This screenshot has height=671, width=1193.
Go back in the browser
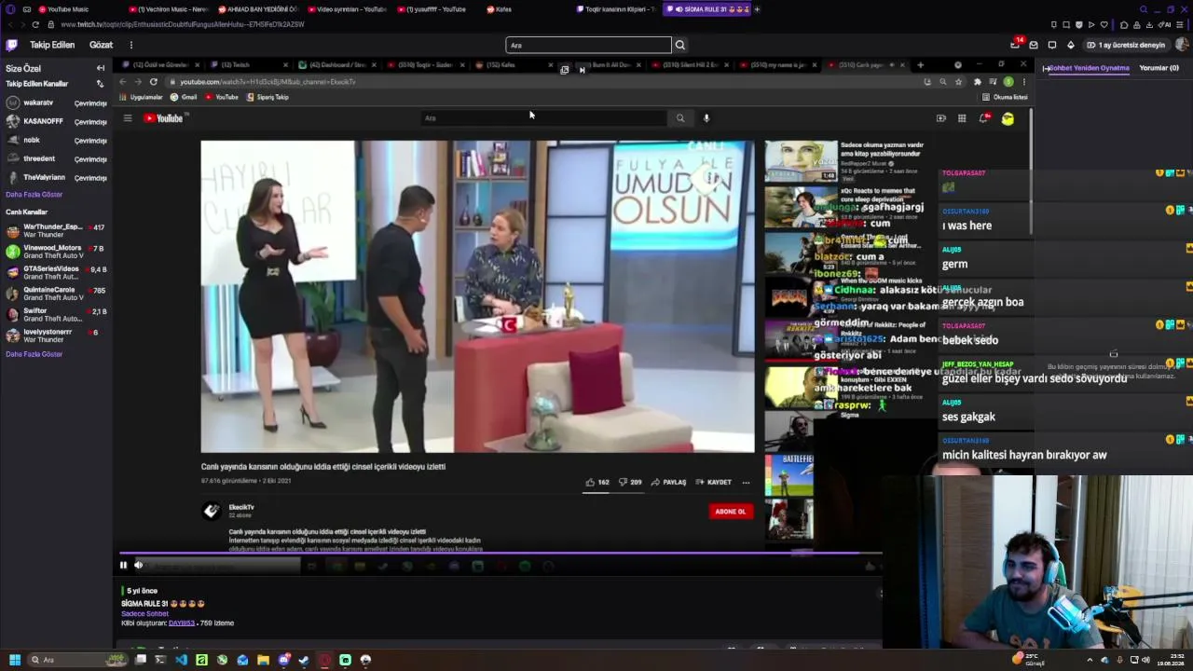pyautogui.click(x=10, y=24)
